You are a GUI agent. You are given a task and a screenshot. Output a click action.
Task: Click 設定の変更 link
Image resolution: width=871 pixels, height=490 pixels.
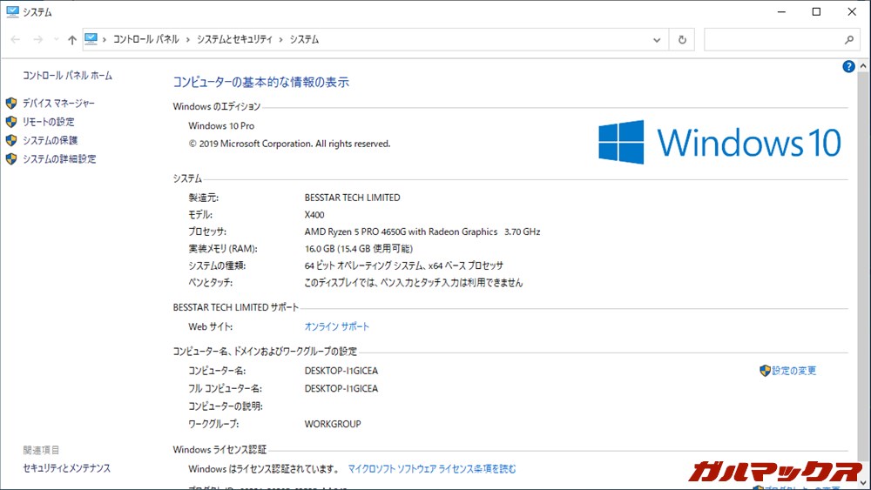(x=793, y=371)
